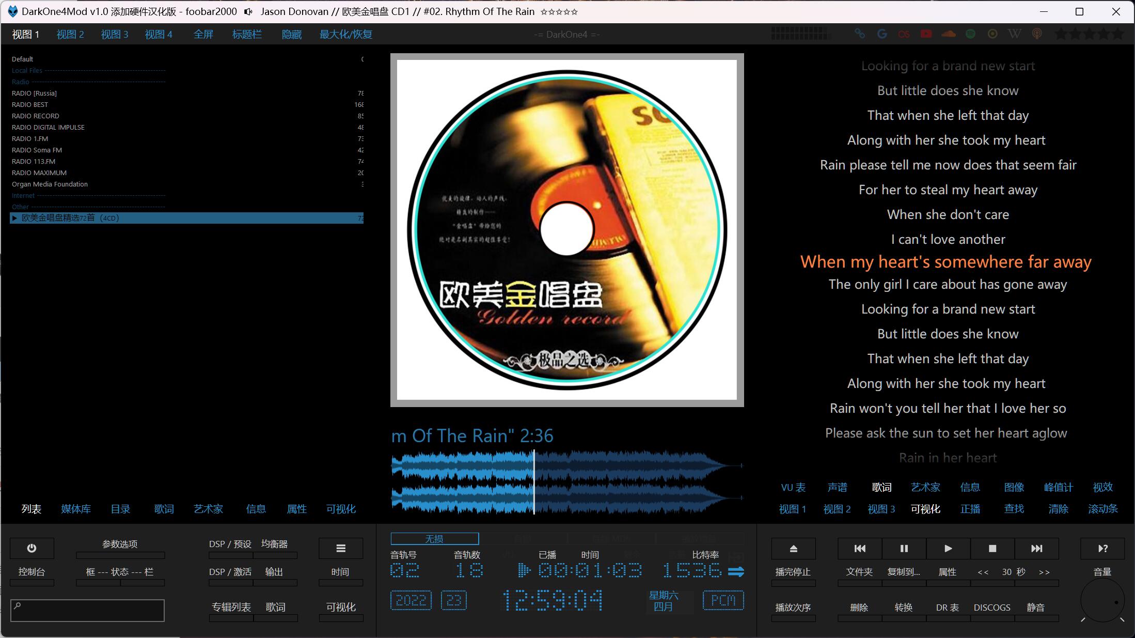Viewport: 1135px width, 638px height.
Task: Switch to 视图 4 in top menu
Action: pos(159,34)
